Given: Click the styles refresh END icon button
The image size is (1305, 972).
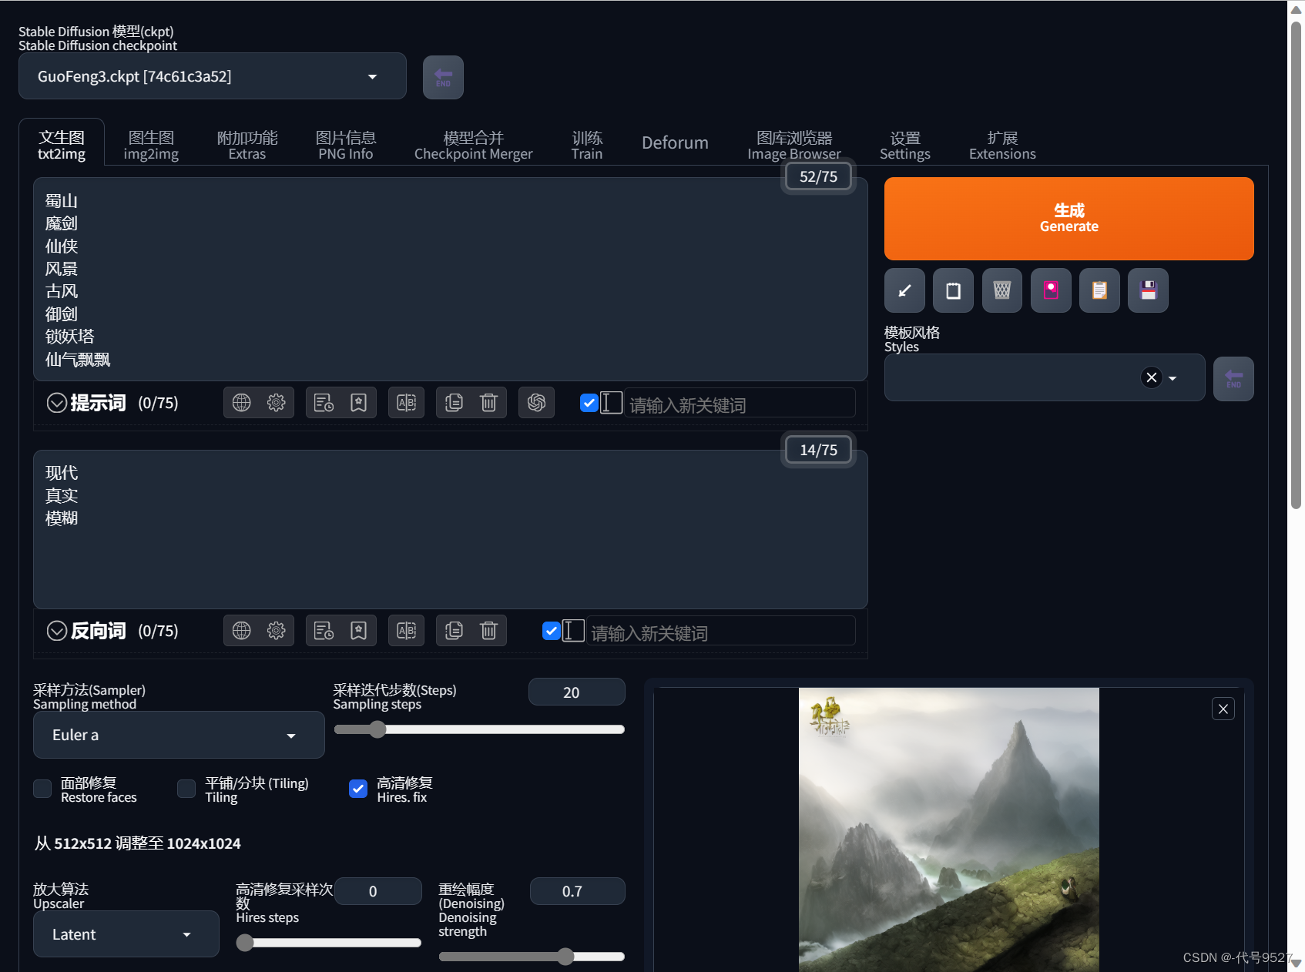Looking at the screenshot, I should coord(1233,379).
